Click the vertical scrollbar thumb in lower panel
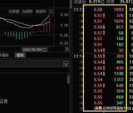The image size is (133, 113). (68, 80)
